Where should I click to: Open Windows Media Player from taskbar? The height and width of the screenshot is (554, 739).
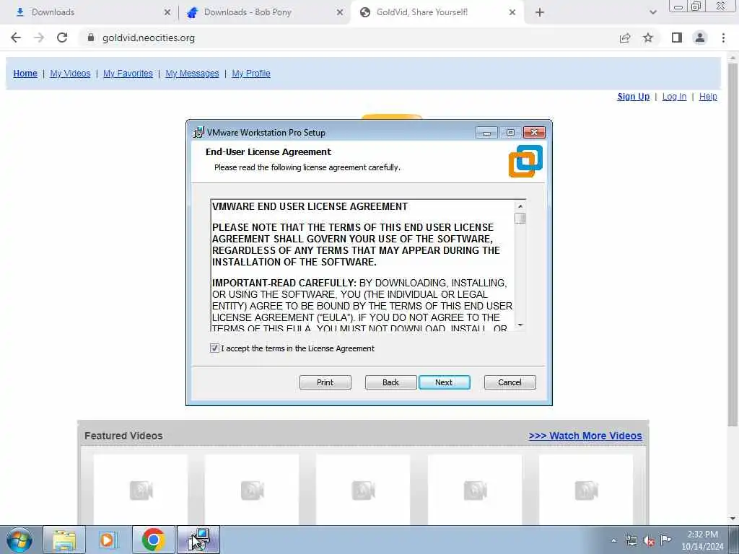(108, 540)
